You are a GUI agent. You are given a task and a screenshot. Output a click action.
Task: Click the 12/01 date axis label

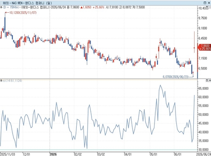coord(27,154)
